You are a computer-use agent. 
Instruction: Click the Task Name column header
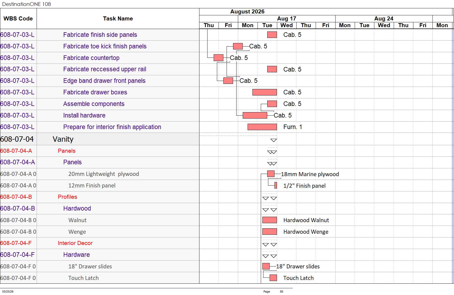118,19
